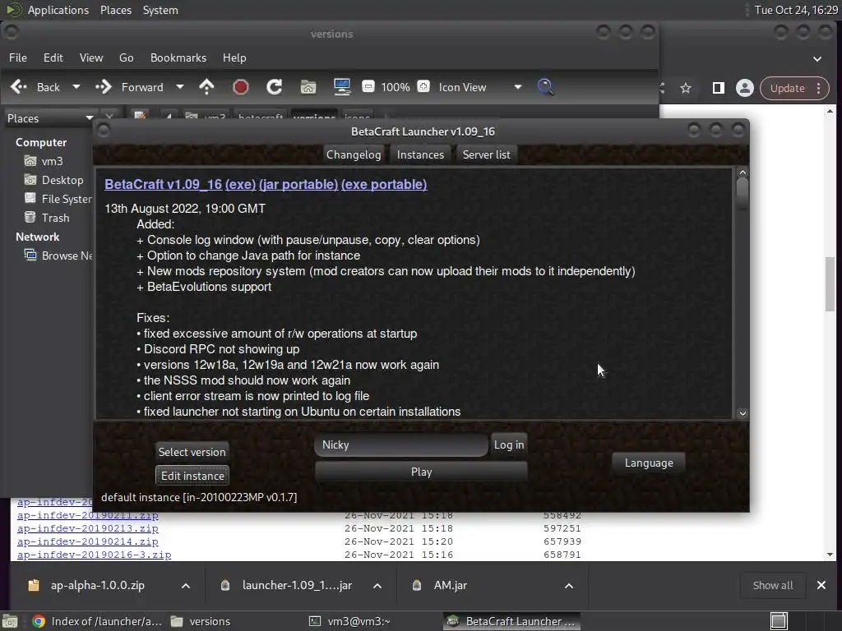Click the Back arrow icon in versions window
842x631 pixels.
click(x=19, y=87)
